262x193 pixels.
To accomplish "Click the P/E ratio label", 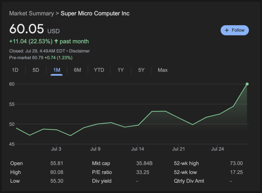I will [x=102, y=172].
